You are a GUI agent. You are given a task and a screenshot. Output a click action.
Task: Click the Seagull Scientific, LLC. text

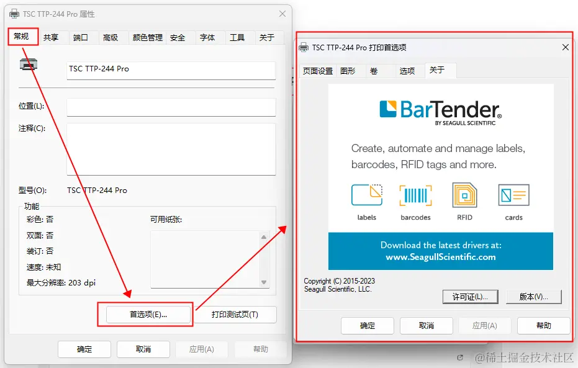[338, 289]
